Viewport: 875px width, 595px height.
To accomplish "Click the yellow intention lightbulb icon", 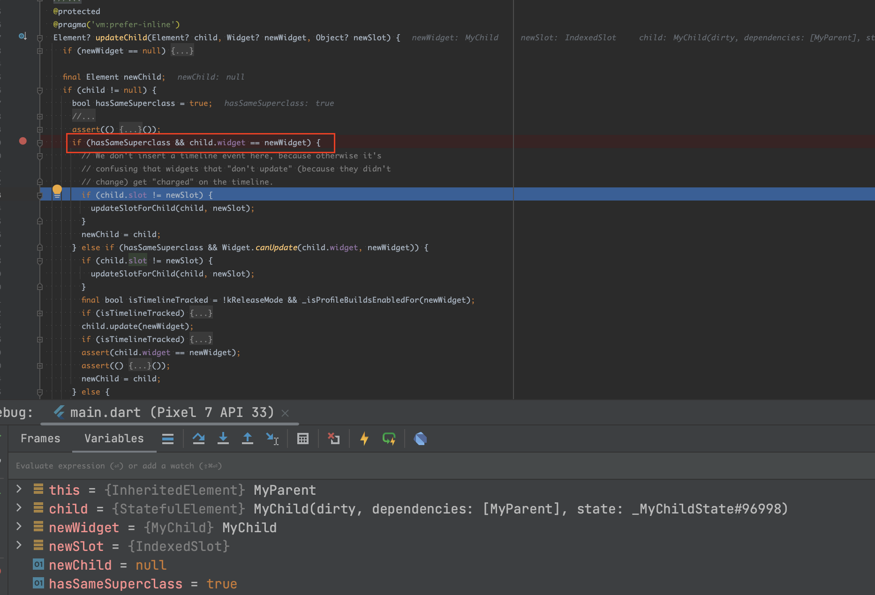I will pyautogui.click(x=57, y=191).
